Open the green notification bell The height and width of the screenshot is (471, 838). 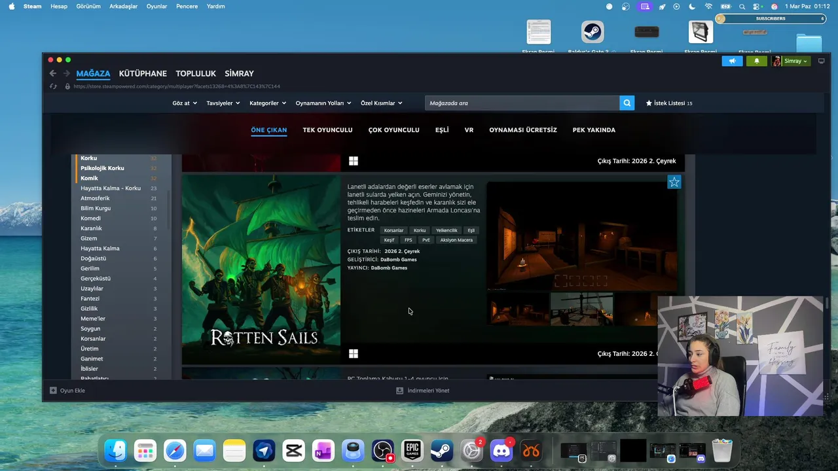[x=757, y=61]
